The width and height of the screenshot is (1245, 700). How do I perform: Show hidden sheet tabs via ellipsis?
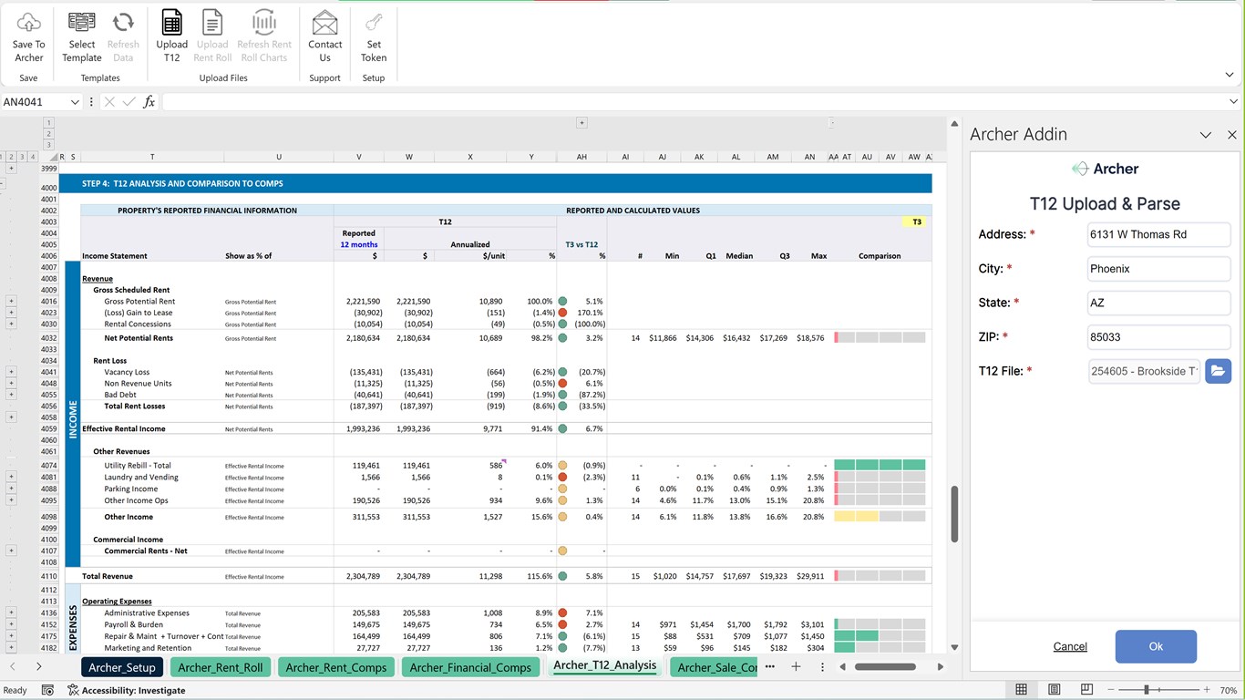770,667
